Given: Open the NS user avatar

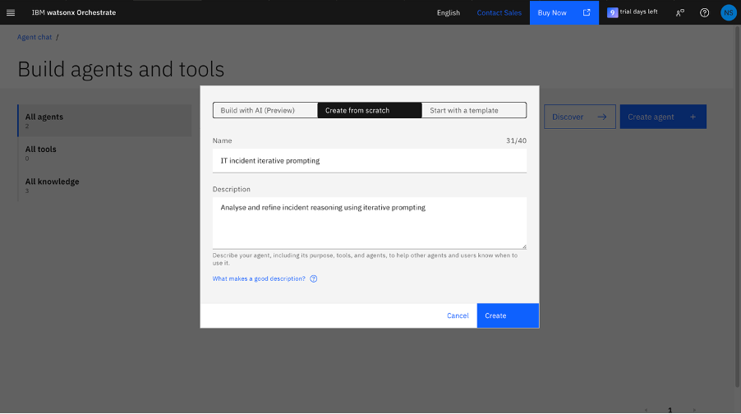Looking at the screenshot, I should coord(728,13).
